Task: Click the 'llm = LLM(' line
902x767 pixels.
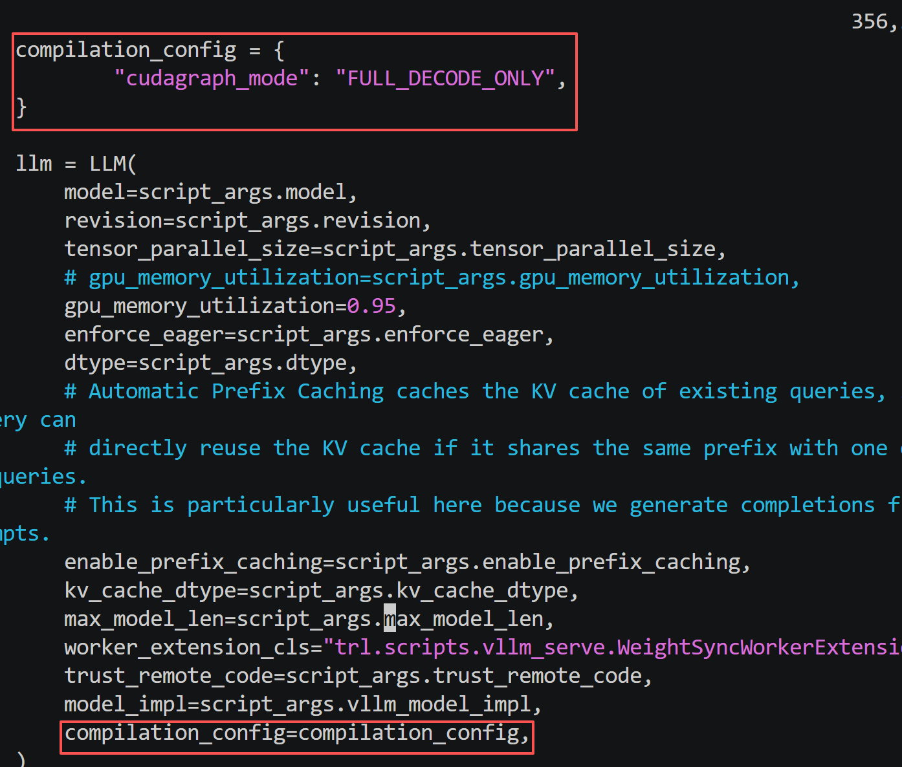Action: pyautogui.click(x=76, y=164)
